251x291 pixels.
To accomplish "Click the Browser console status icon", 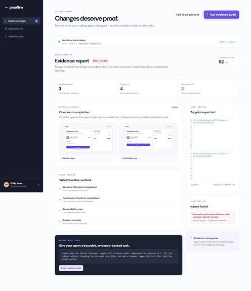I will pos(60,222).
